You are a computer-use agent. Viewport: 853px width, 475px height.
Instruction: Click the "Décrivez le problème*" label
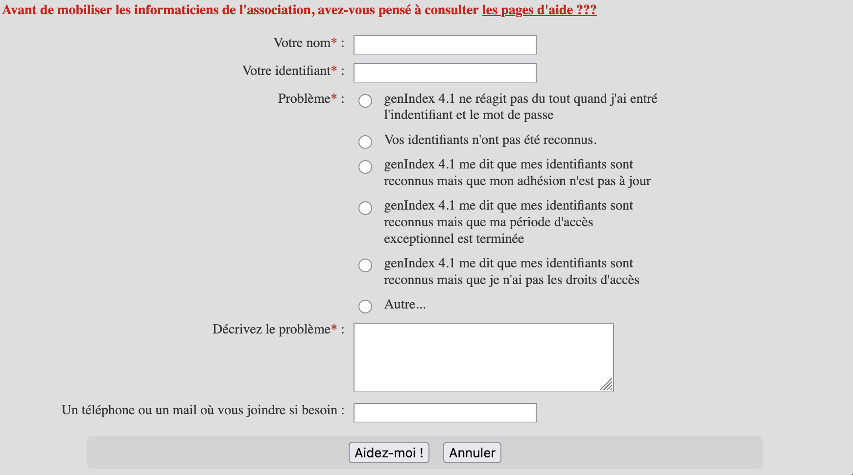click(x=279, y=330)
